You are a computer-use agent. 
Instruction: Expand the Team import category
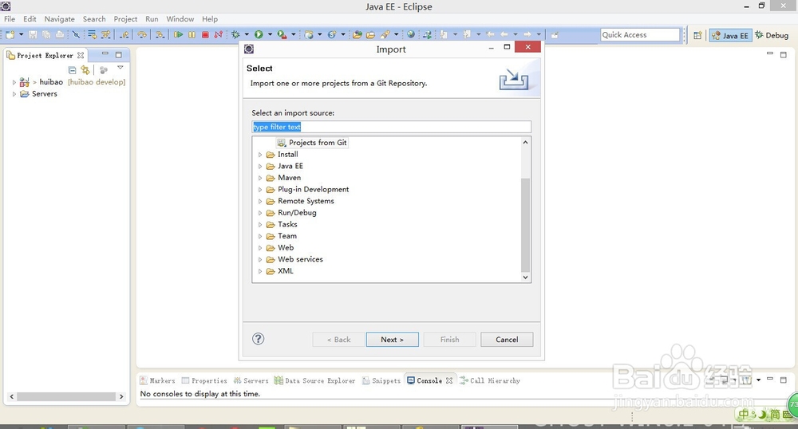pos(260,236)
